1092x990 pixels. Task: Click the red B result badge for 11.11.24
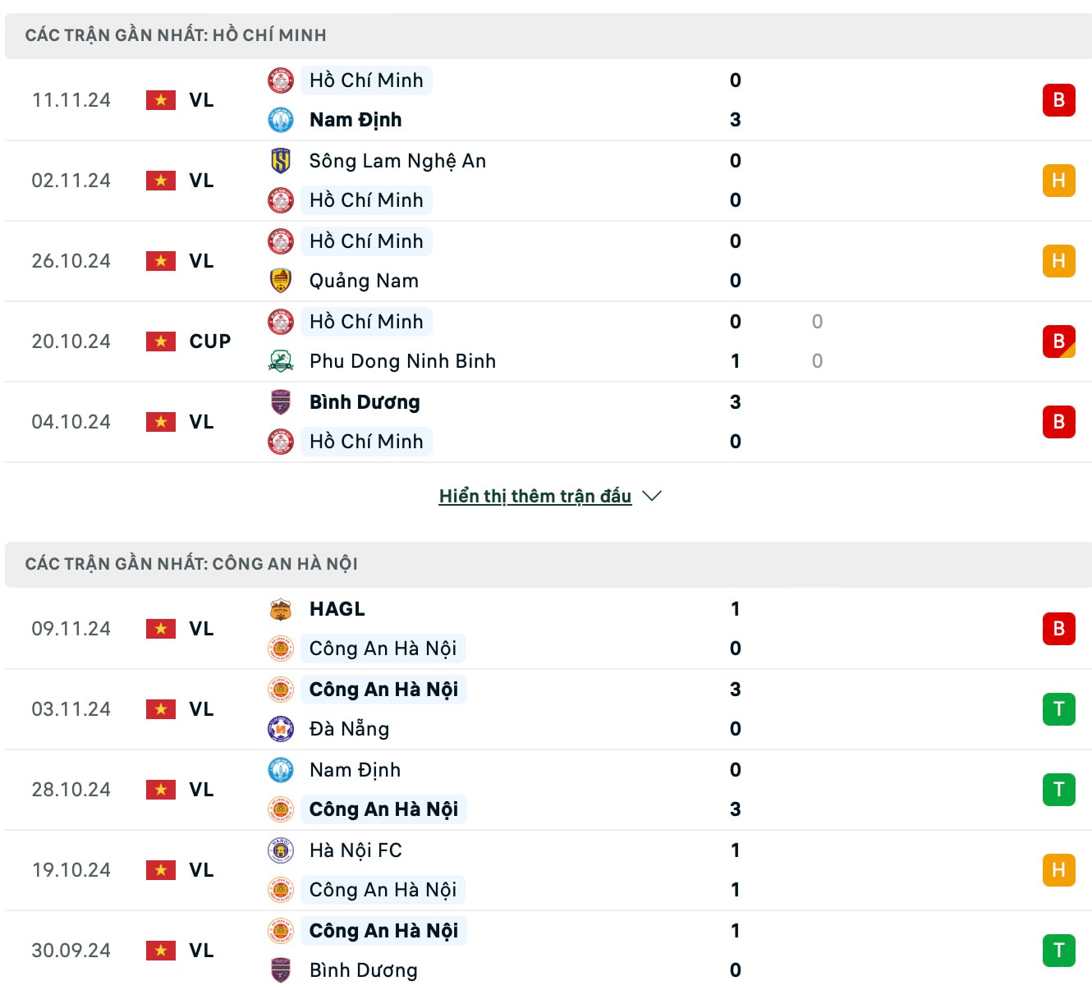[1059, 100]
